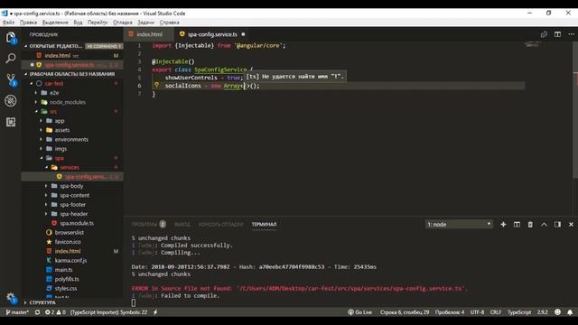Viewport: 578px width, 325px height.
Task: Open changes compare icon in editor title
Action: [x=544, y=34]
